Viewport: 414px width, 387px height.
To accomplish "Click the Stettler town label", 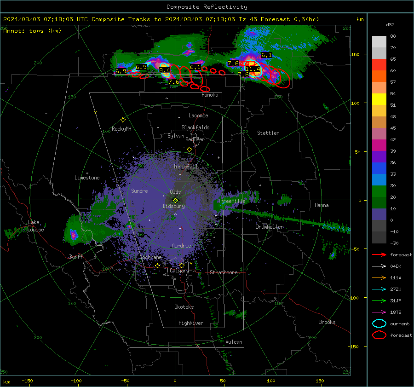I will pyautogui.click(x=268, y=133).
